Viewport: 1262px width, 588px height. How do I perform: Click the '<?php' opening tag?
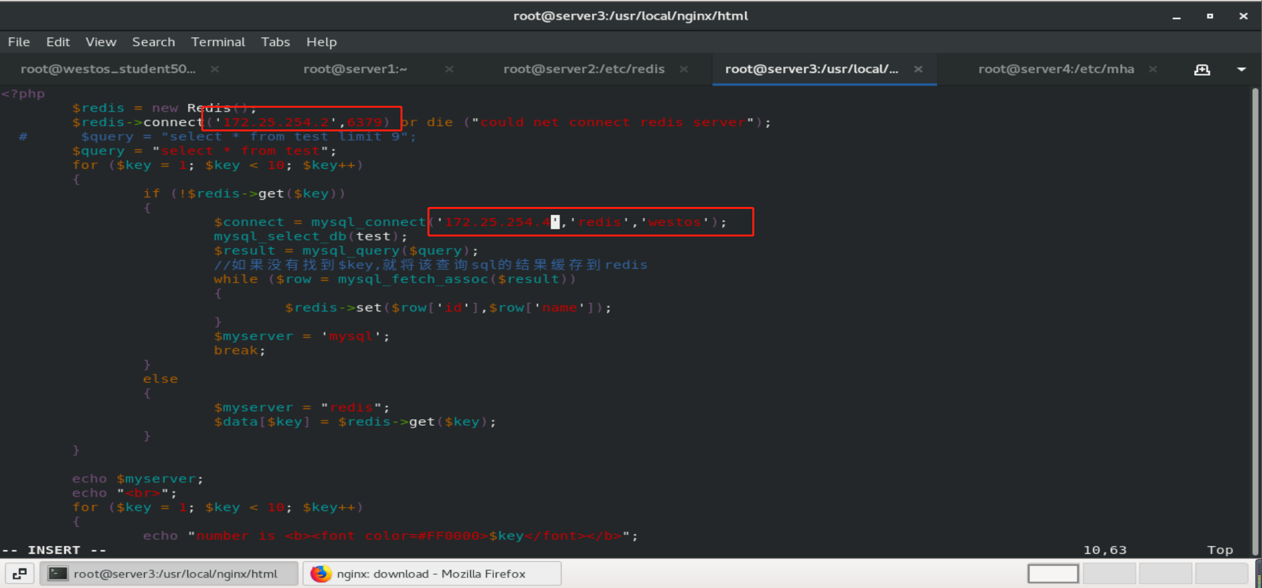(x=23, y=93)
